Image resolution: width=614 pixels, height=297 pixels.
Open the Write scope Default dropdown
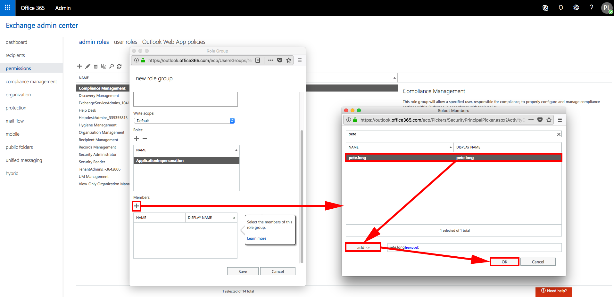184,121
